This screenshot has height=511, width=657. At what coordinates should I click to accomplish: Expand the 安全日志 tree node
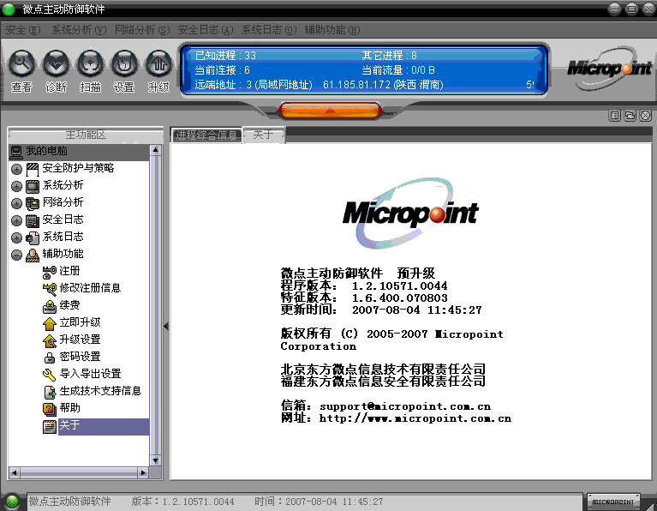tap(16, 220)
